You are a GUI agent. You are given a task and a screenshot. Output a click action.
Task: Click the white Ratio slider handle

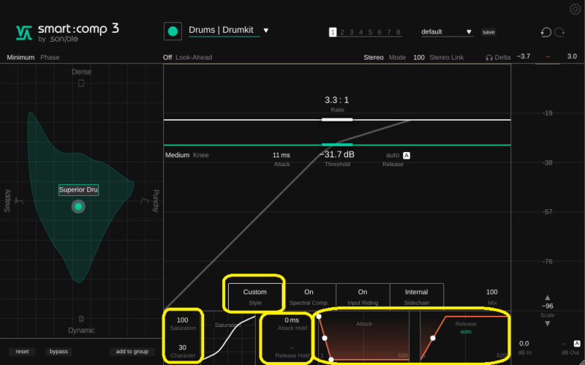[x=337, y=118]
